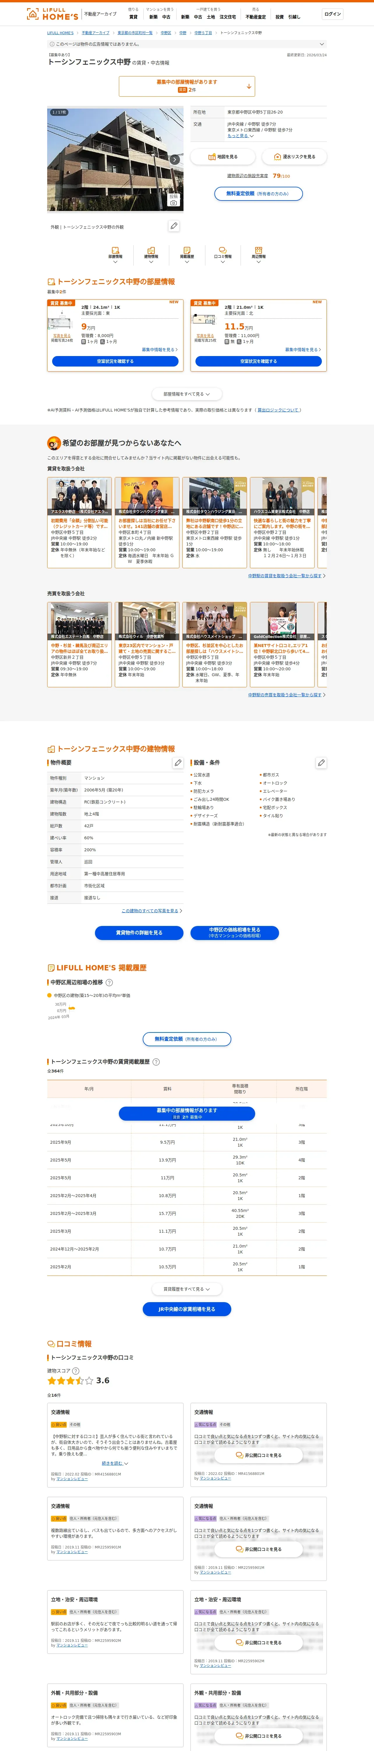This screenshot has width=374, height=1751.
Task: Open 浸水リスクを見る button
Action: (x=294, y=156)
